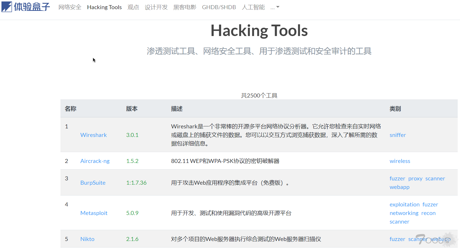
Task: Click Nikto version 2.1.6
Action: [132, 239]
